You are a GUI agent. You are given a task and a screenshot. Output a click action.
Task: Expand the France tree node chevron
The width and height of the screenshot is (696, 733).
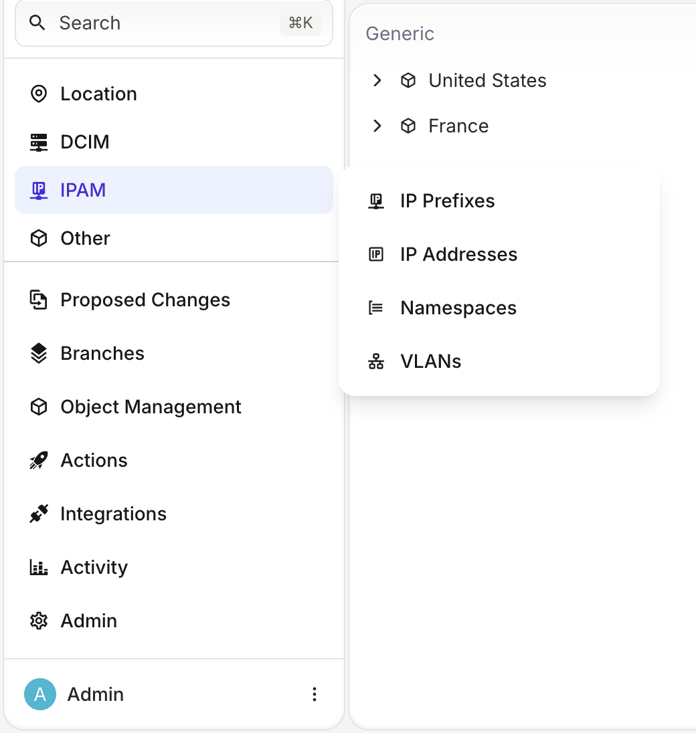point(377,126)
